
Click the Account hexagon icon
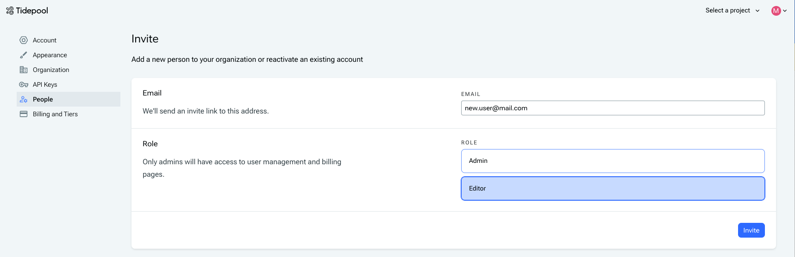point(24,40)
